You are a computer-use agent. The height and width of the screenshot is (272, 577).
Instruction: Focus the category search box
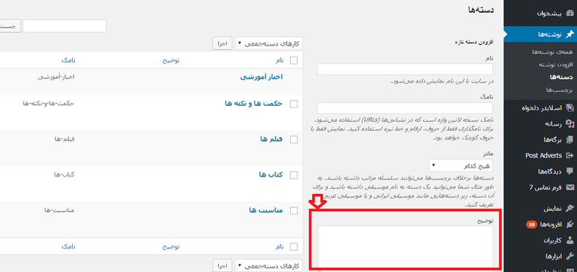point(65,26)
